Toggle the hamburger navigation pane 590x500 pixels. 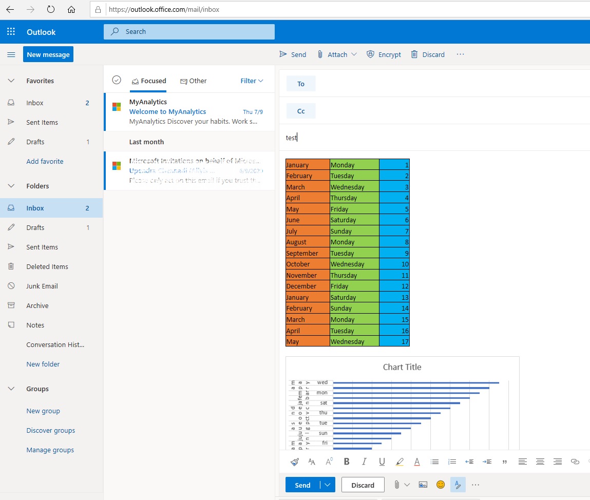coord(11,54)
